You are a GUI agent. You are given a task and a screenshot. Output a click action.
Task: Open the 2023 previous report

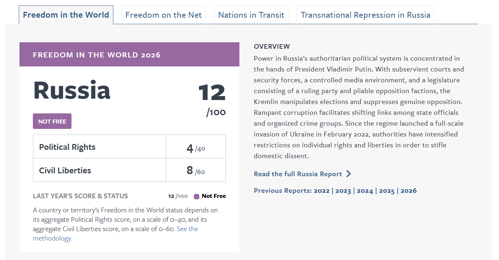tap(343, 191)
